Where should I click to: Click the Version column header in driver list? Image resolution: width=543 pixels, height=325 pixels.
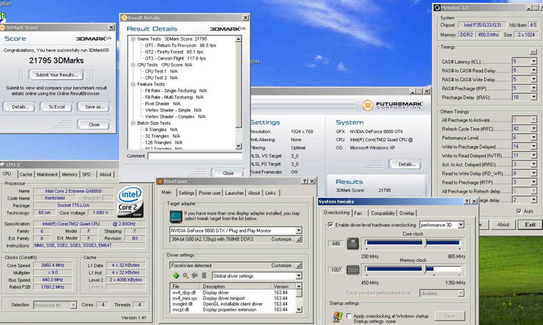(x=283, y=286)
